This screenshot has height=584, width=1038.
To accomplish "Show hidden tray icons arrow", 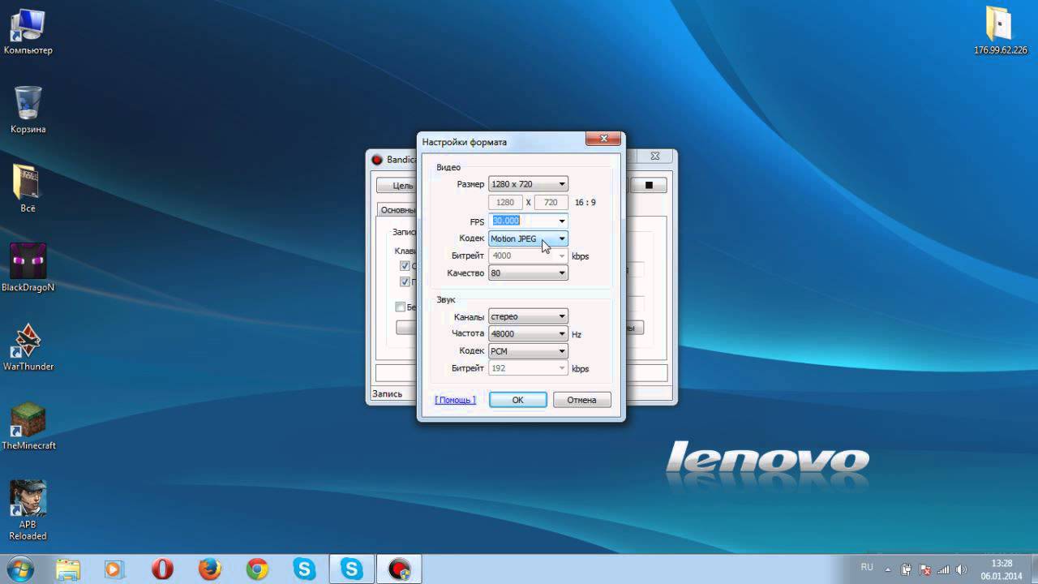I will pyautogui.click(x=888, y=569).
